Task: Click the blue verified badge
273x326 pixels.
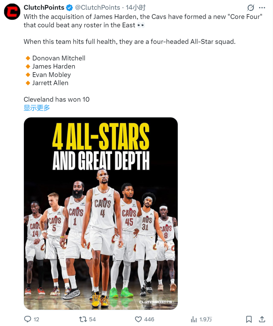Action: point(69,7)
